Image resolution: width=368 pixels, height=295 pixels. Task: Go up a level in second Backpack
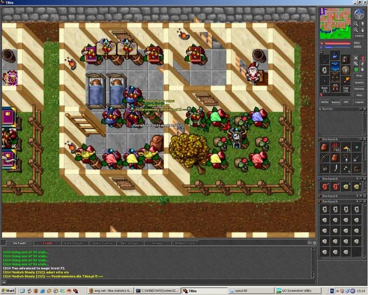tap(358, 179)
